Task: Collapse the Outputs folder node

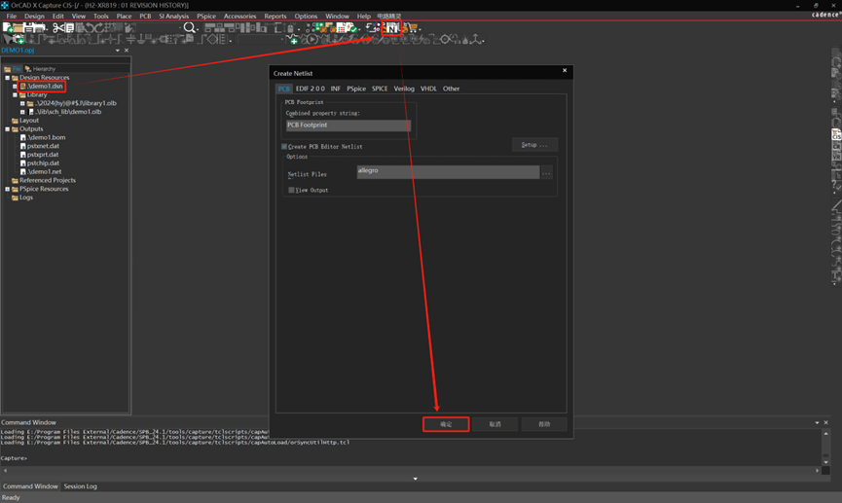Action: (x=7, y=128)
